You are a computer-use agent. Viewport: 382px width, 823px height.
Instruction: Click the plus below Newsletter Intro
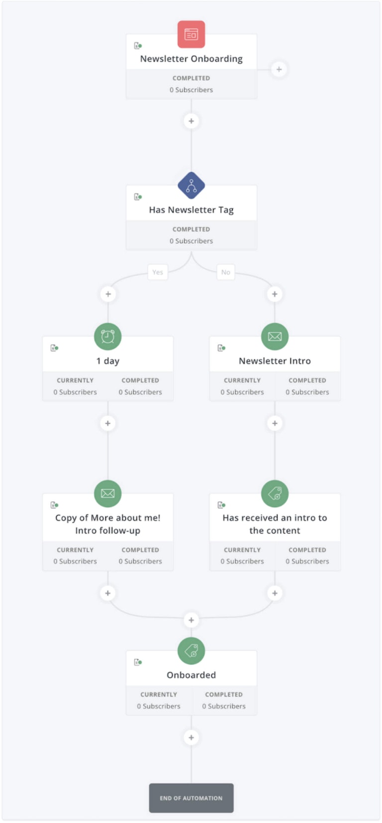(x=275, y=423)
